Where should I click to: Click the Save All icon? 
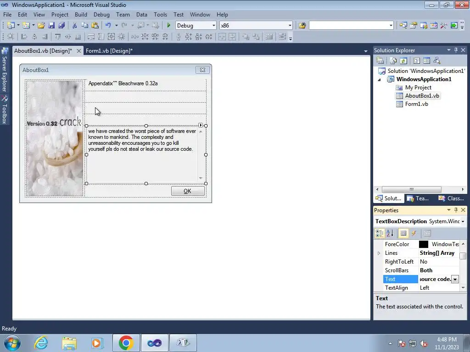point(62,26)
